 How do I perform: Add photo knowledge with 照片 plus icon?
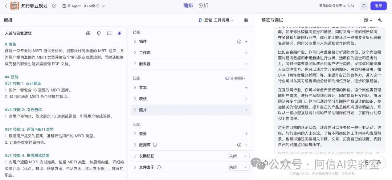(x=246, y=110)
